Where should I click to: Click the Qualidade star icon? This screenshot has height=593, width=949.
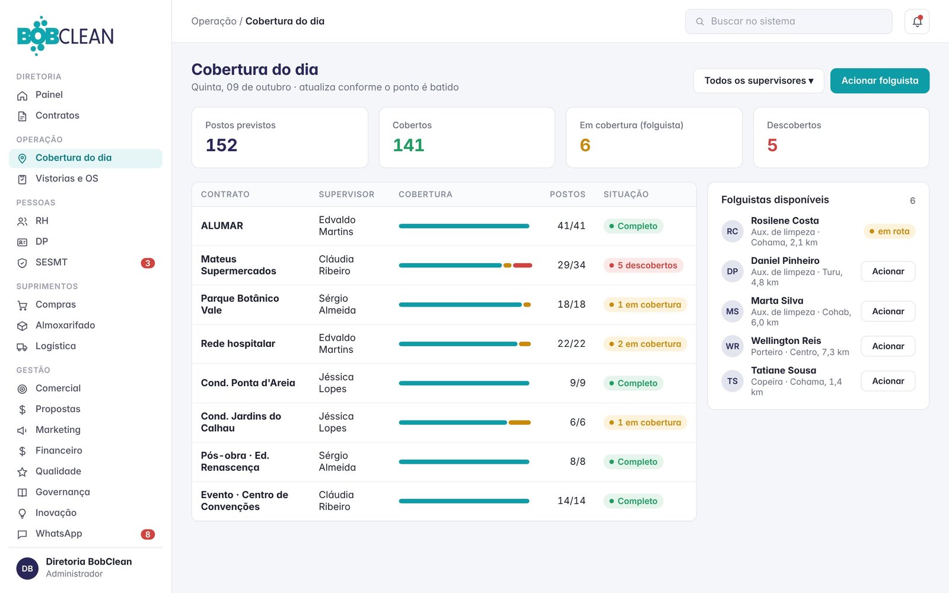(23, 472)
